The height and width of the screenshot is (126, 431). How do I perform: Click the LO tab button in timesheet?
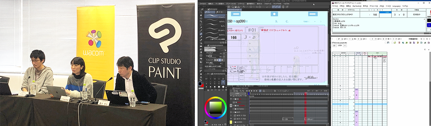coord(334,45)
